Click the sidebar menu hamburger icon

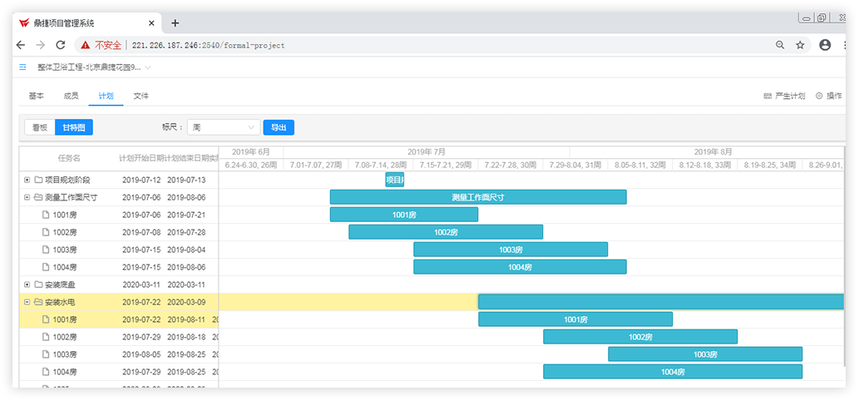[x=22, y=67]
